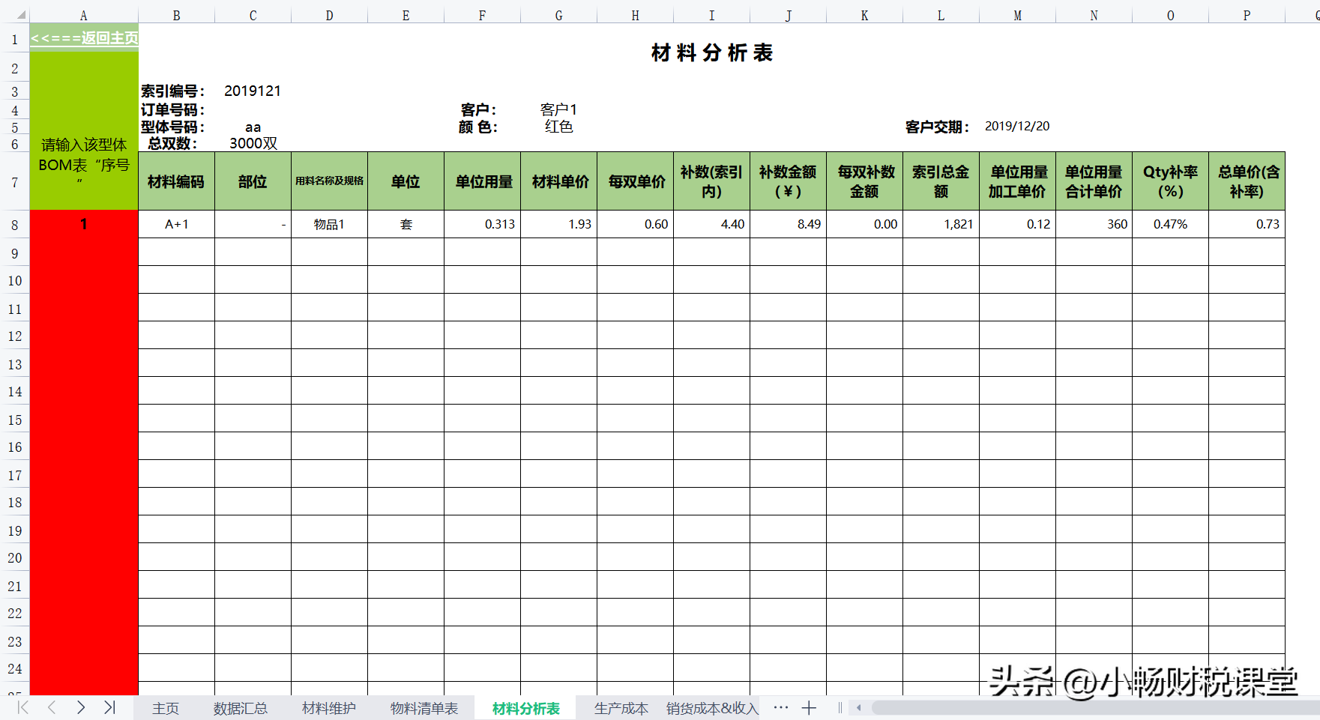The width and height of the screenshot is (1320, 720).
Task: Click the 型体号码 label
Action: 173,127
